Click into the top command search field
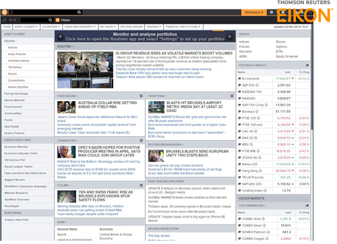 pyautogui.click(x=44, y=12)
